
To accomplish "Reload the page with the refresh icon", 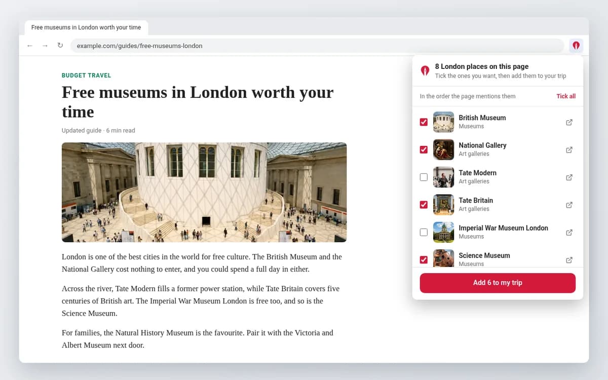I will tap(60, 46).
